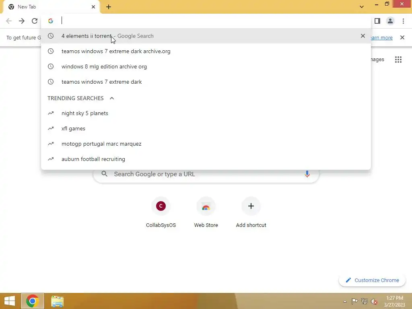Open Action Center flag icon
The width and height of the screenshot is (412, 309).
354,301
